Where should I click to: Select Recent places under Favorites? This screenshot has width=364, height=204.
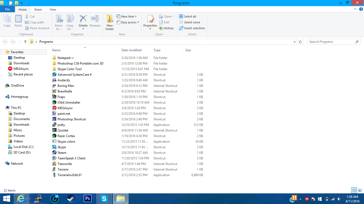point(21,74)
